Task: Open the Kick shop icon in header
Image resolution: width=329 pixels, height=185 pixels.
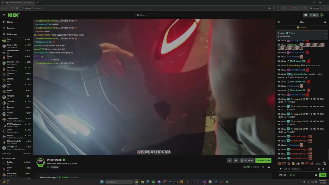Action: pyautogui.click(x=305, y=15)
